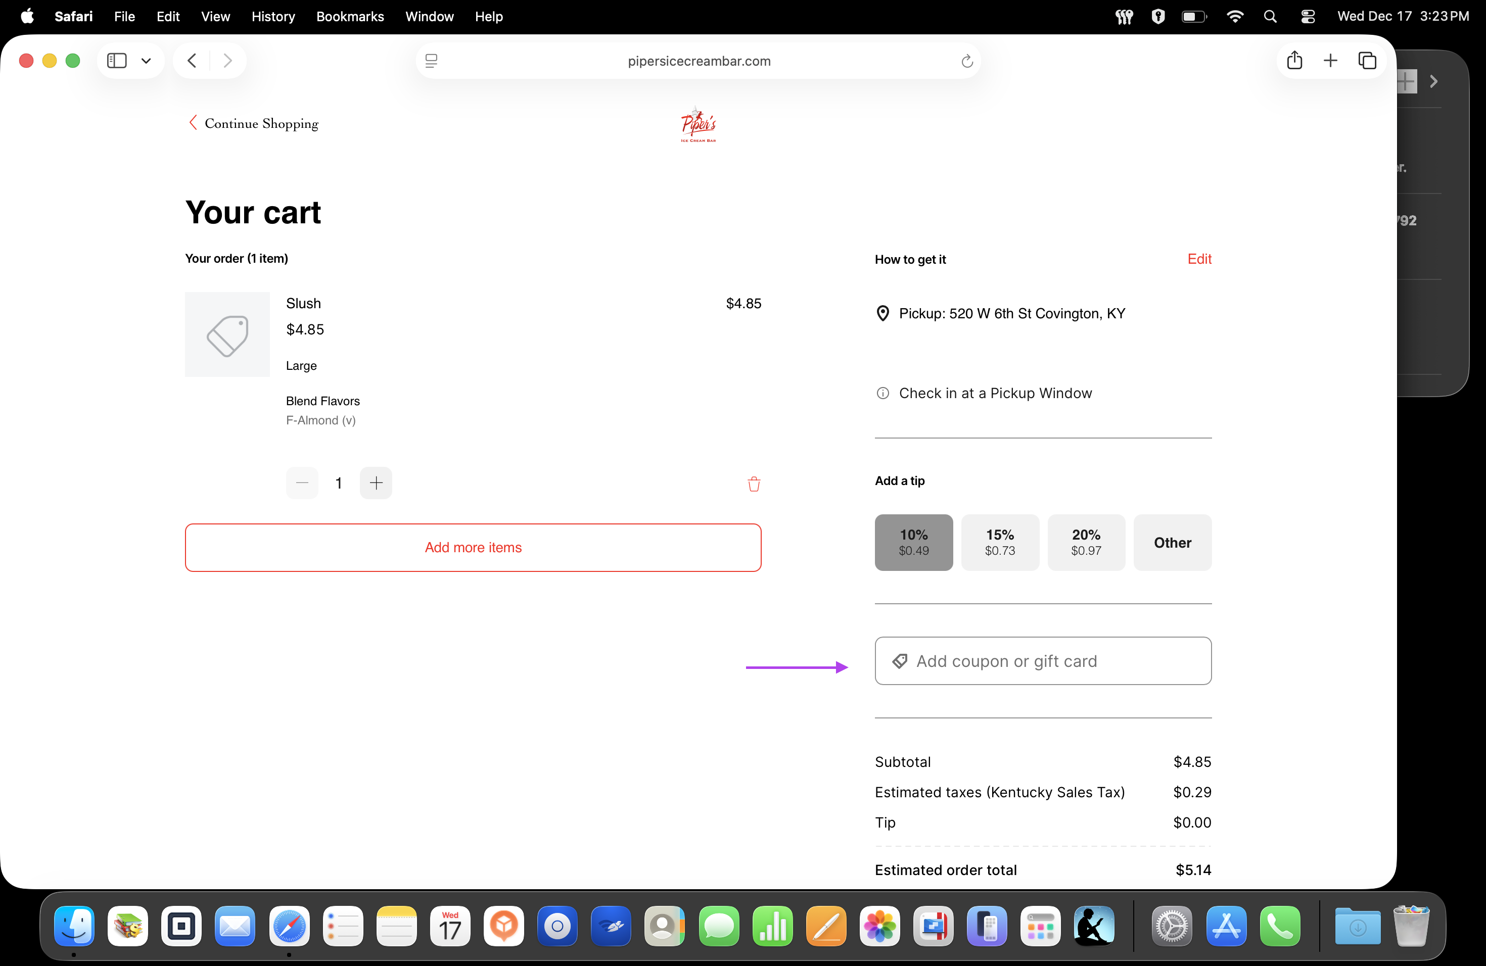Open Finder from the Dock
This screenshot has height=966, width=1486.
(74, 926)
